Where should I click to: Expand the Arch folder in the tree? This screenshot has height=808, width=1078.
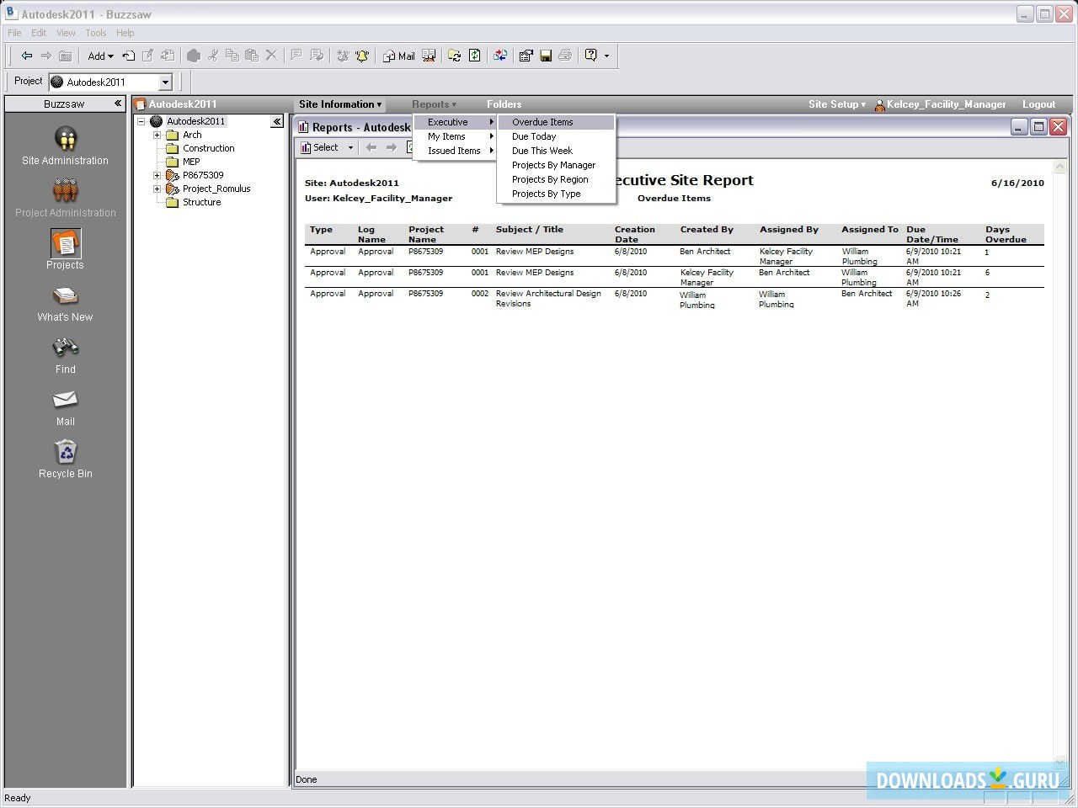click(157, 135)
